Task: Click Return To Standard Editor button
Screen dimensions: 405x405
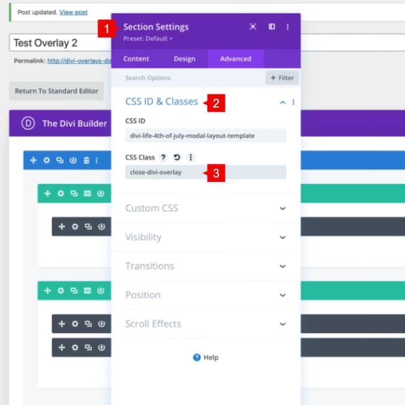Action: coord(57,91)
